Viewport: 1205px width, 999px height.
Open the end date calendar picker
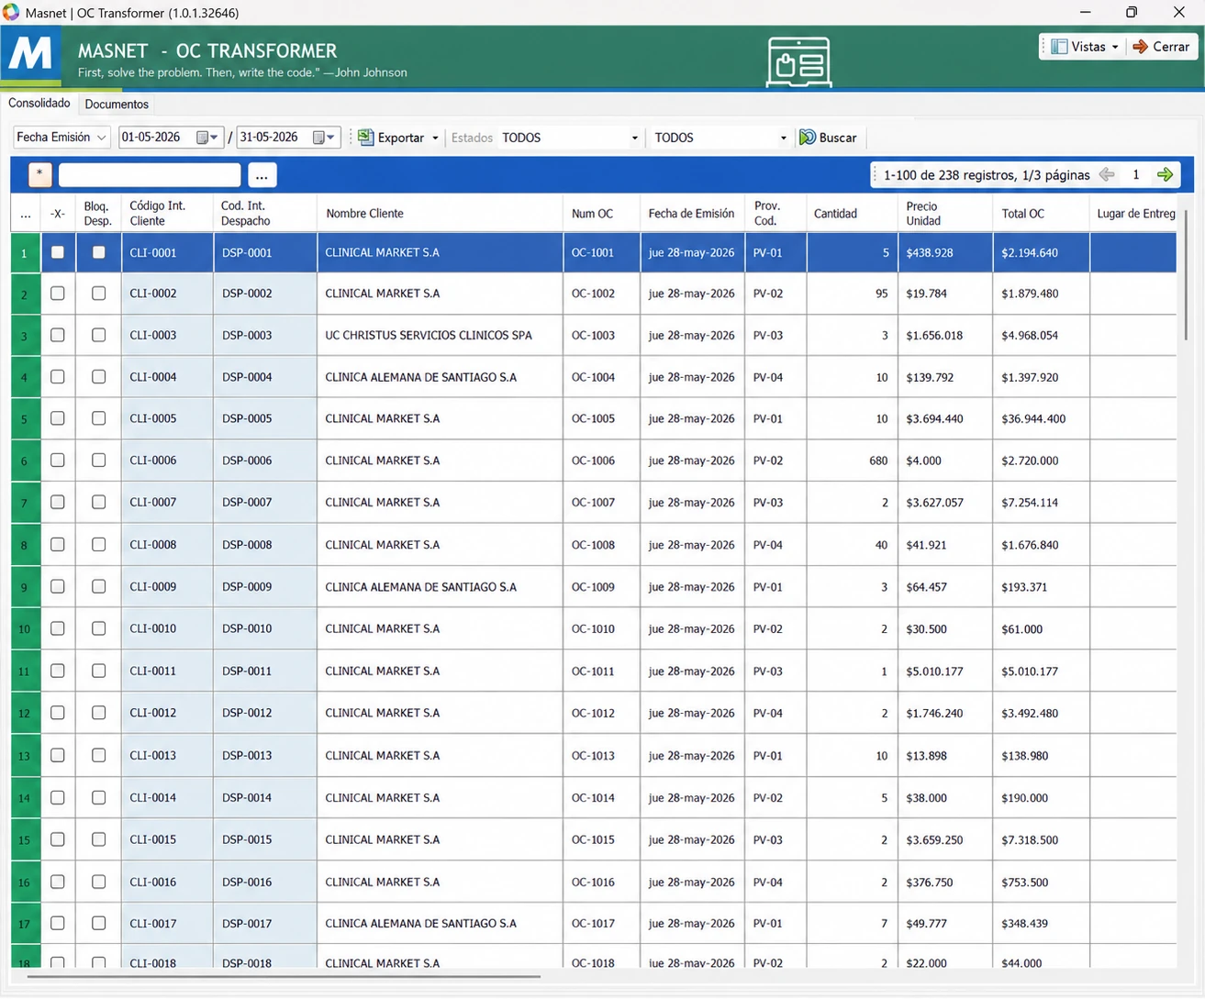pos(319,138)
